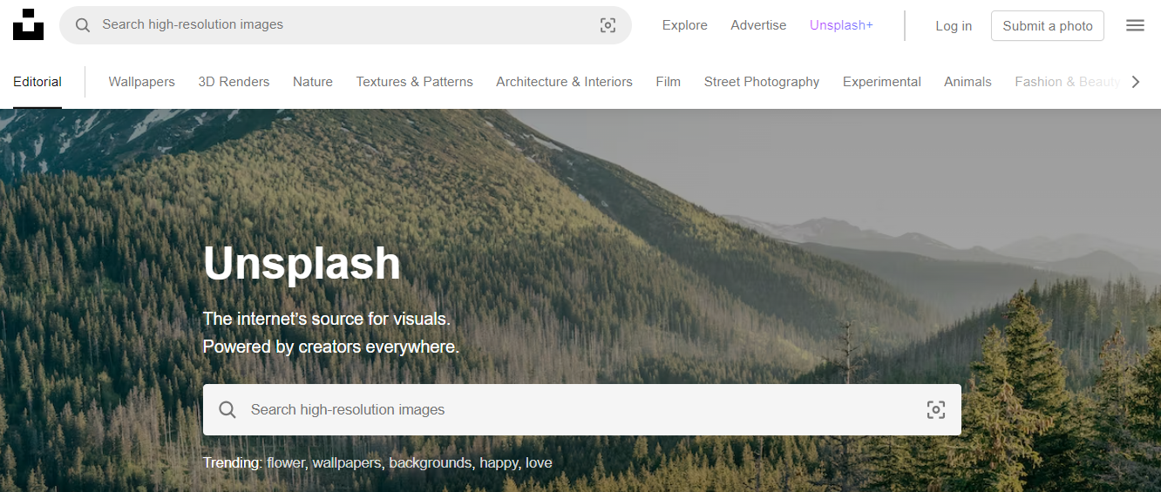Select trending term wallpapers
The image size is (1161, 492).
click(347, 463)
